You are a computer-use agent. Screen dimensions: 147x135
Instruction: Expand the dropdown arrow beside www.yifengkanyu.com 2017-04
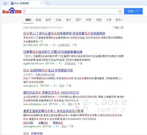[60, 104]
